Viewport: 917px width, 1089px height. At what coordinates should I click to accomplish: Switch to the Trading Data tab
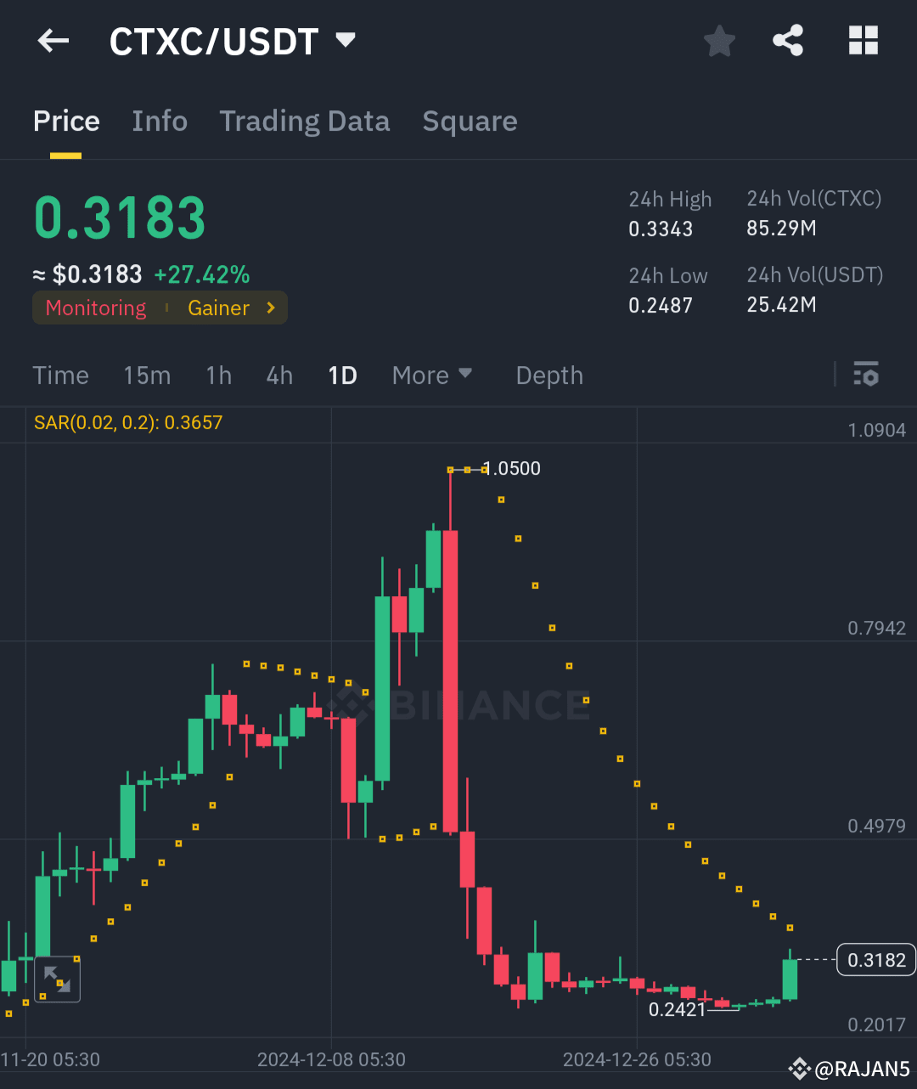tap(304, 121)
